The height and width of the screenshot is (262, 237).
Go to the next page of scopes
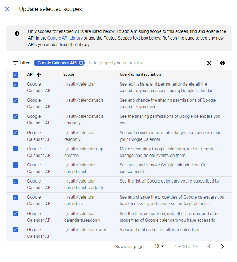pos(222,246)
